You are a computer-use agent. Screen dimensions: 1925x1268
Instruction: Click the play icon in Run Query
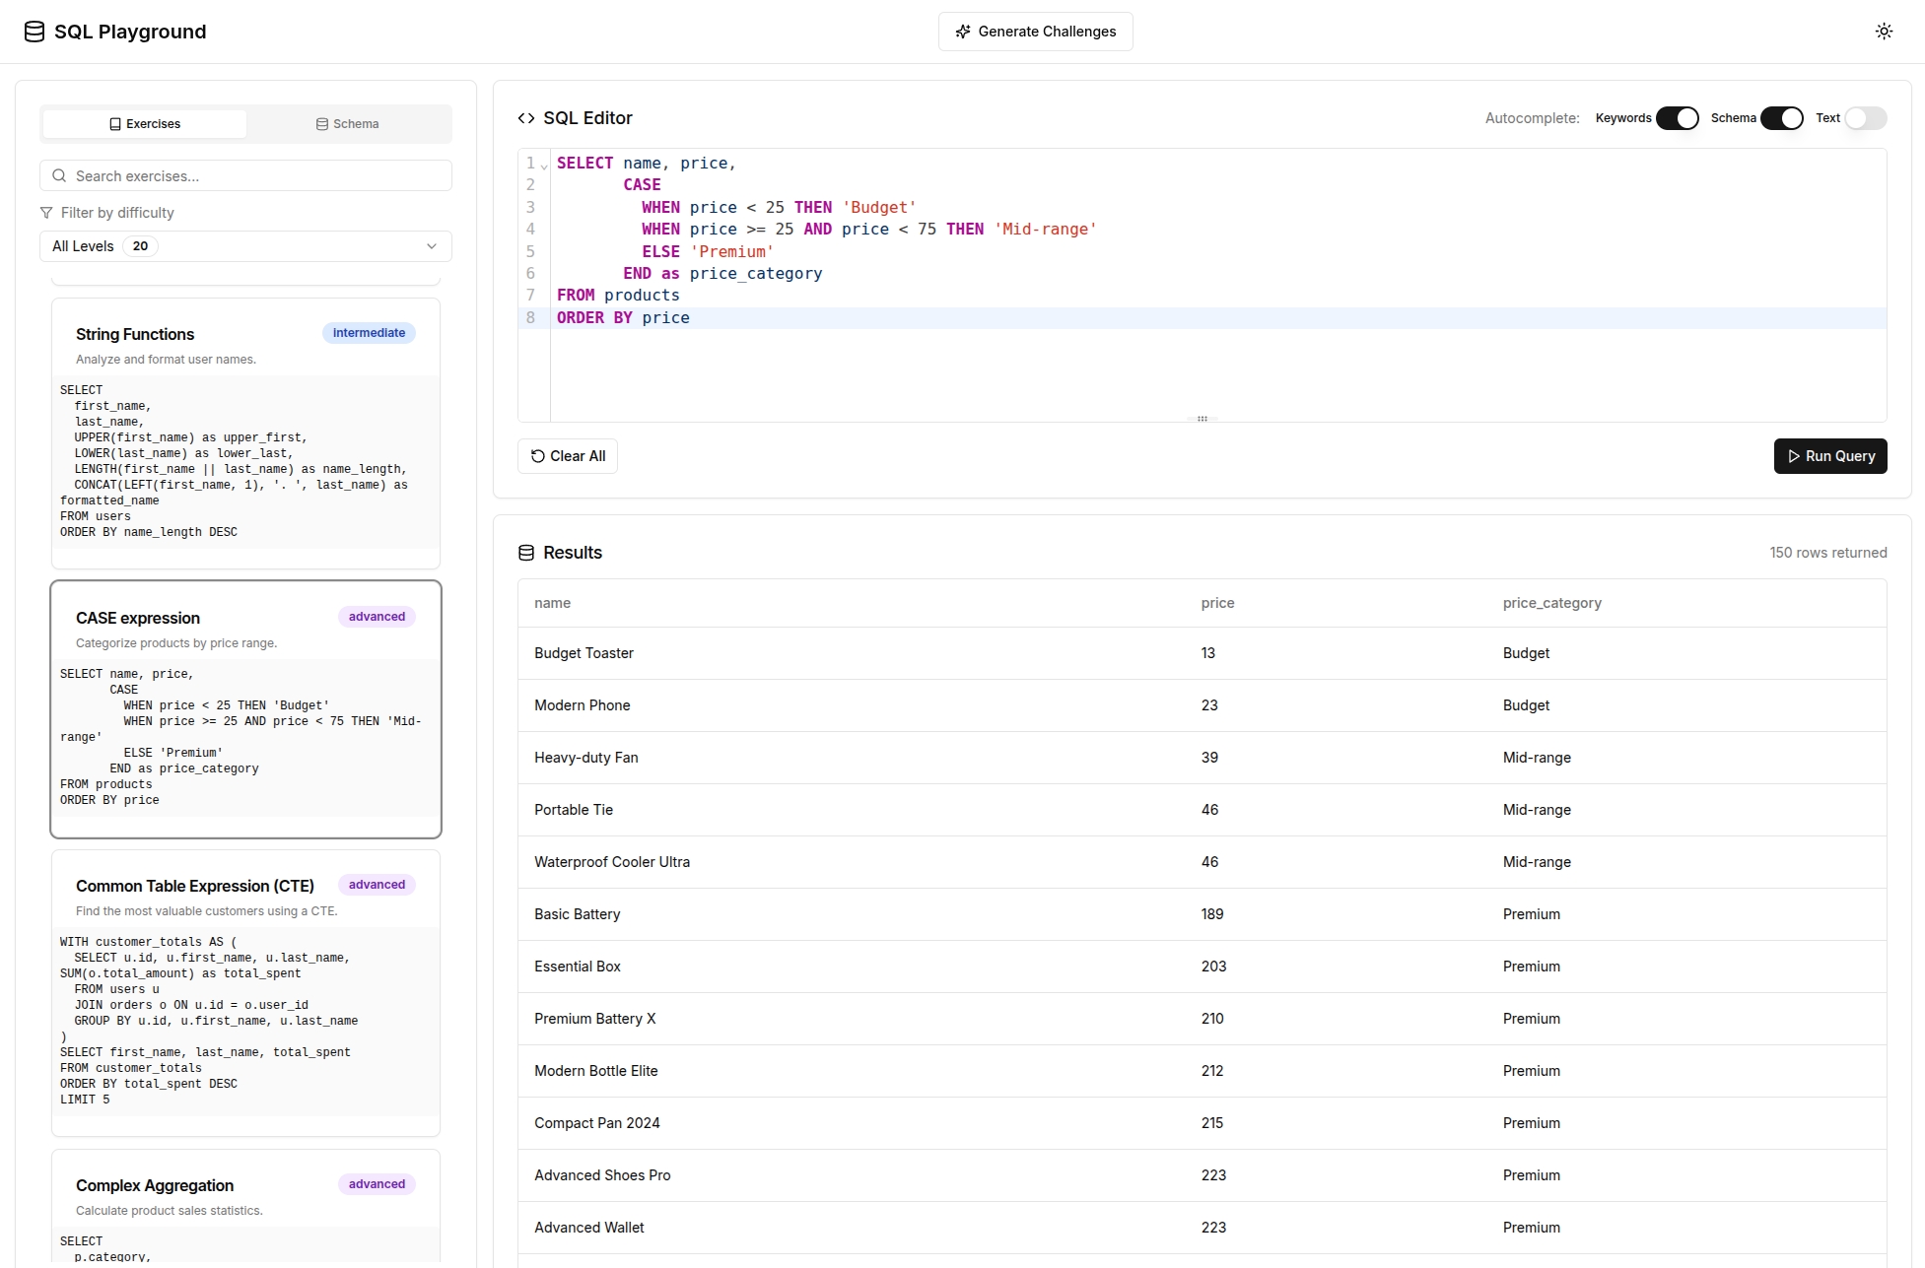pos(1794,456)
